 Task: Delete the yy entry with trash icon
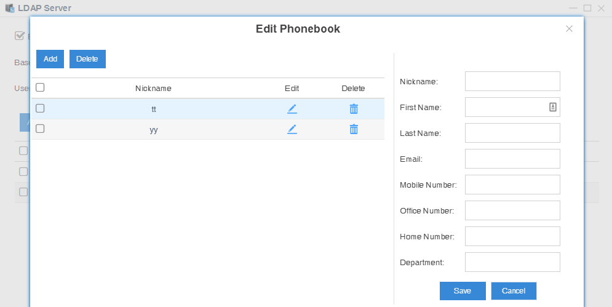tap(354, 129)
